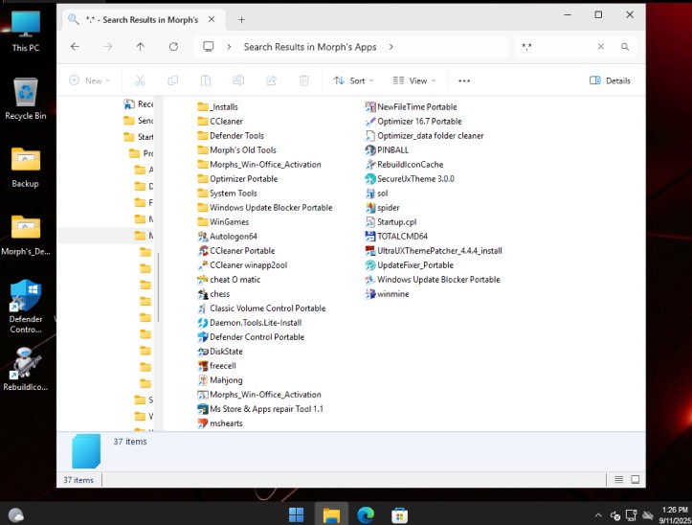692x525 pixels.
Task: Click the navigation pane scrollbar
Action: (158, 287)
